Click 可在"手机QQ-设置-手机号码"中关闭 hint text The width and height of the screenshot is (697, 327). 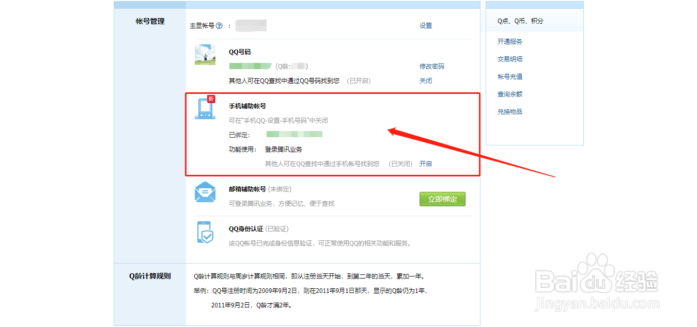(x=278, y=121)
